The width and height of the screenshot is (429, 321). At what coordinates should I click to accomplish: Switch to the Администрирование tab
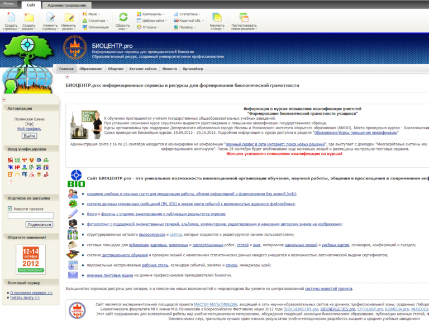click(x=67, y=5)
